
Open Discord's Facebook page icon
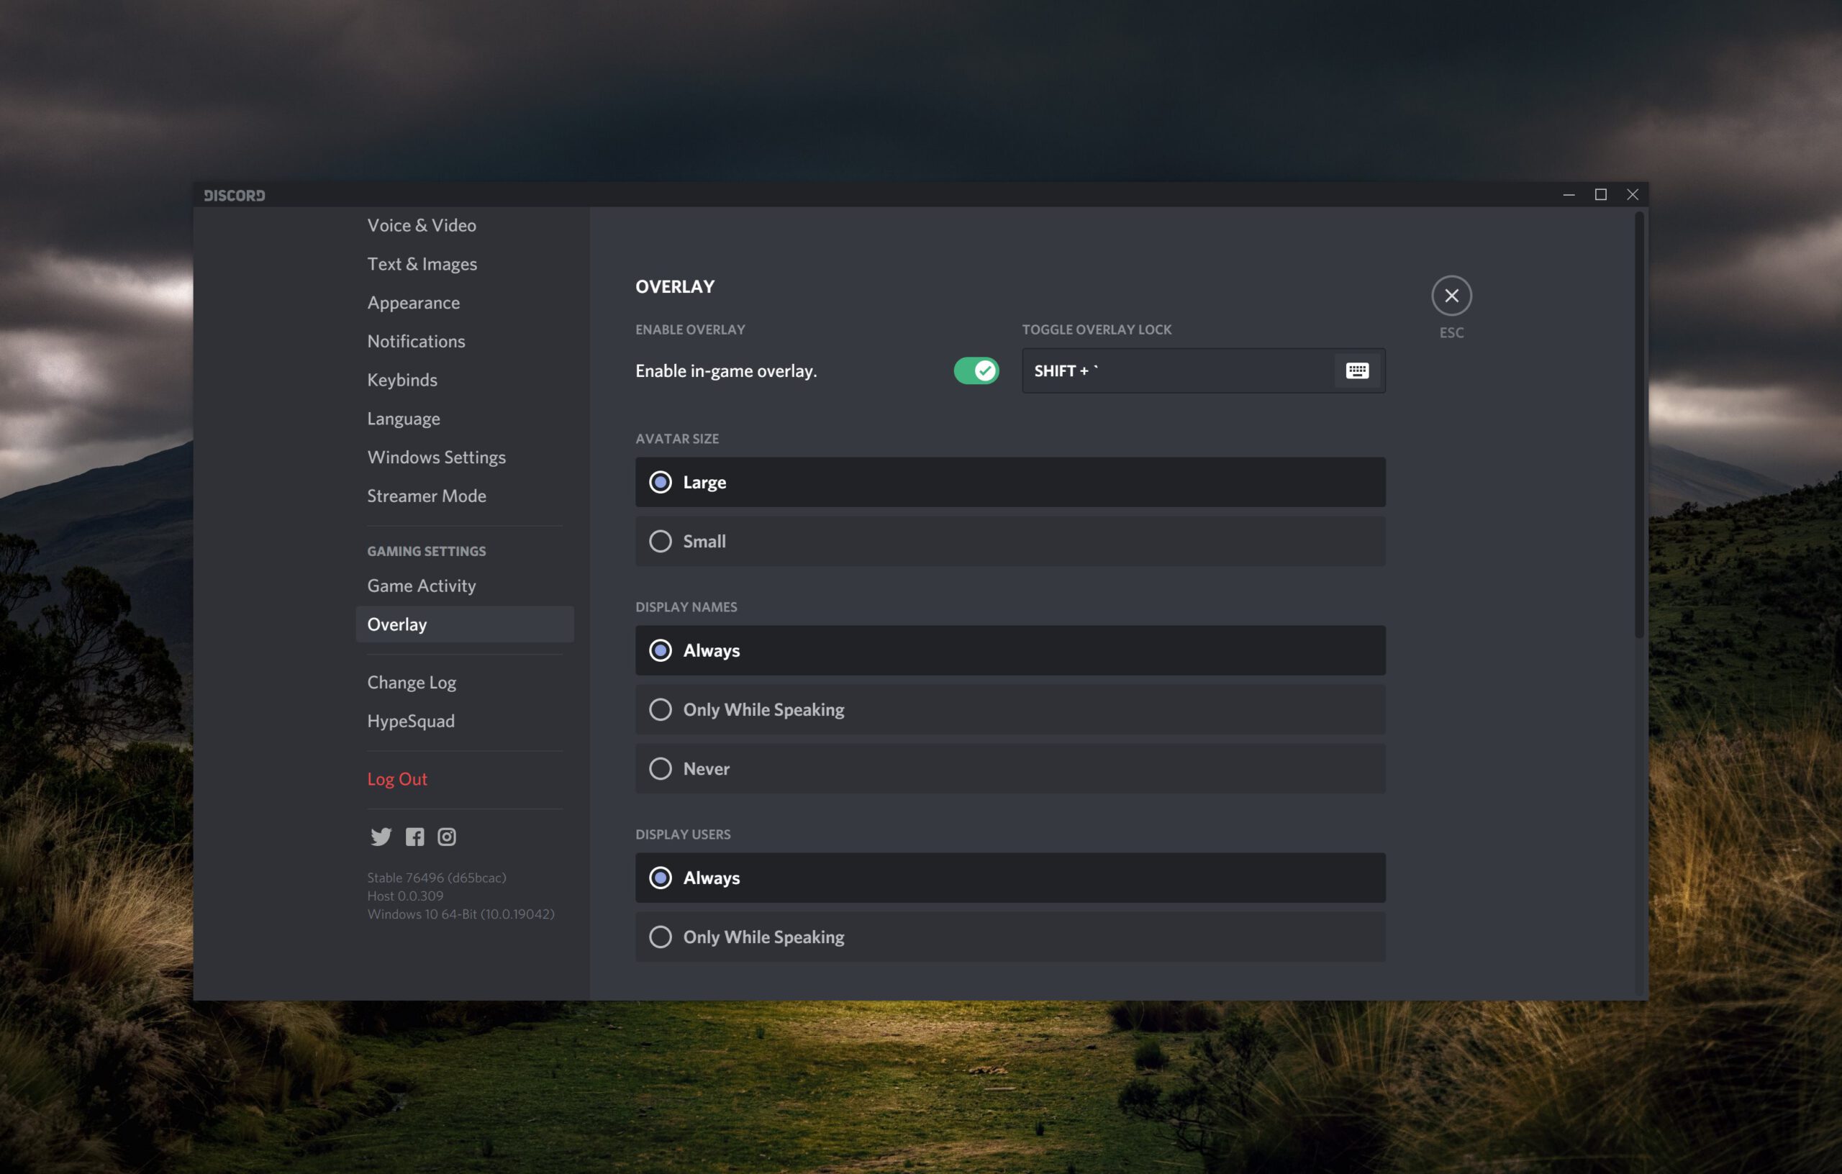click(x=414, y=837)
